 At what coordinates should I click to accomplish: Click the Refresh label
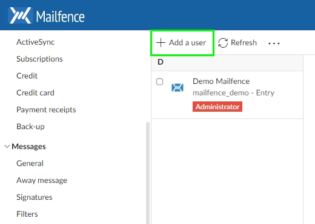244,43
